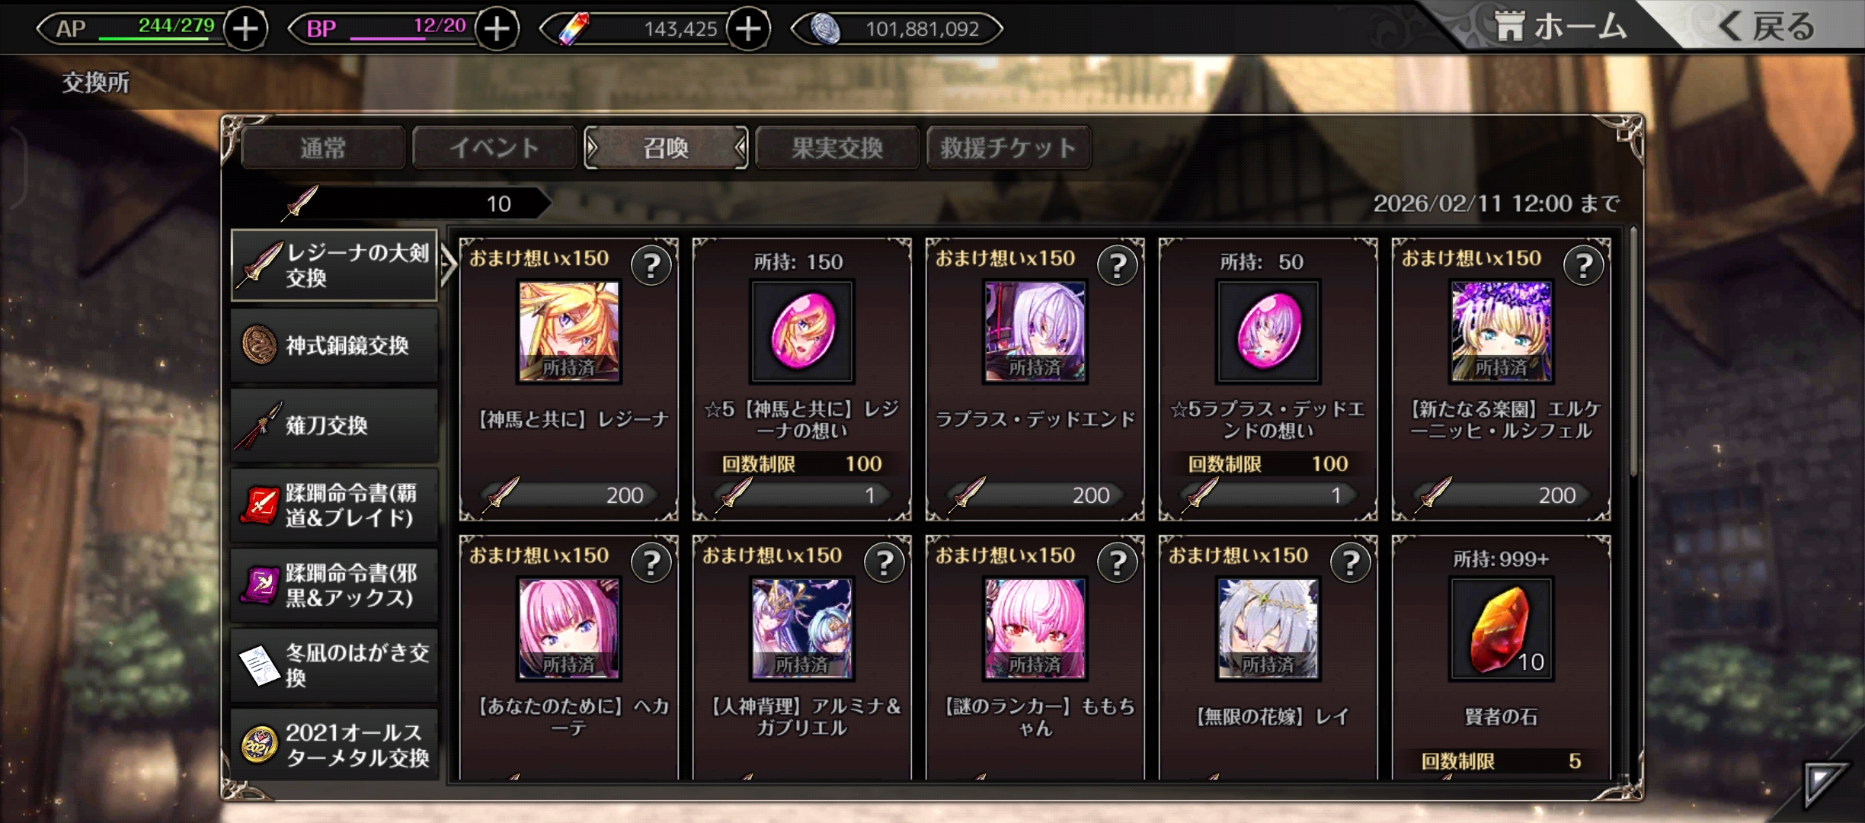
Task: Open 2021オールスターメタル交換 category
Action: click(334, 745)
